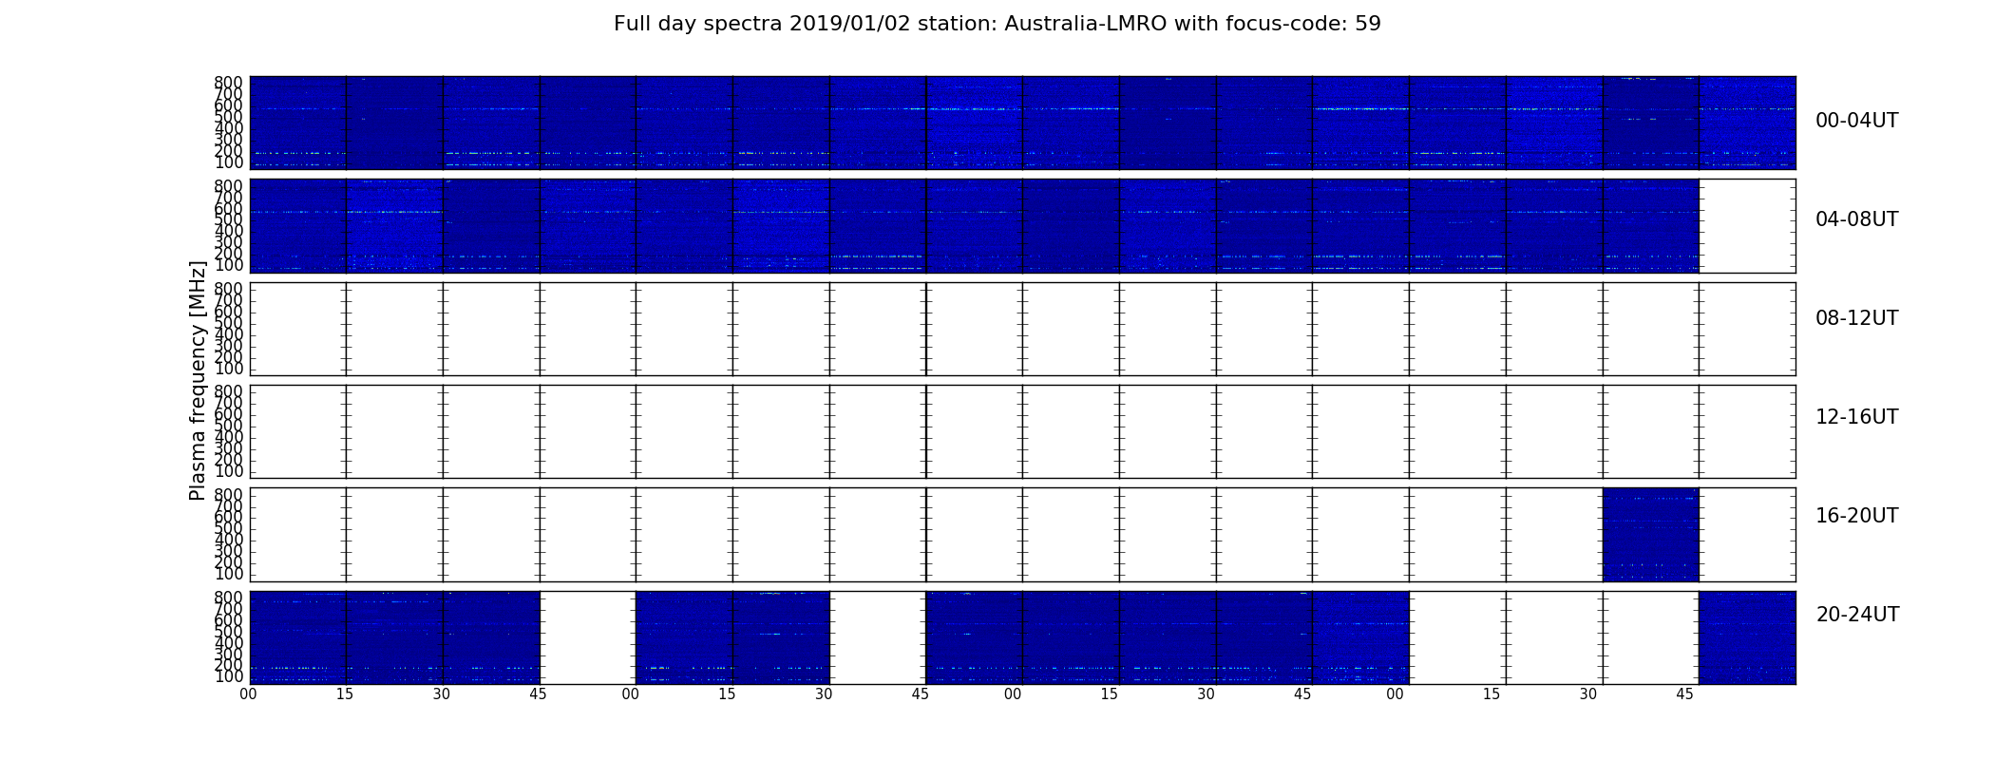1995x760 pixels.
Task: Click the "100" tick label of 08-12UT row
Action: (228, 370)
